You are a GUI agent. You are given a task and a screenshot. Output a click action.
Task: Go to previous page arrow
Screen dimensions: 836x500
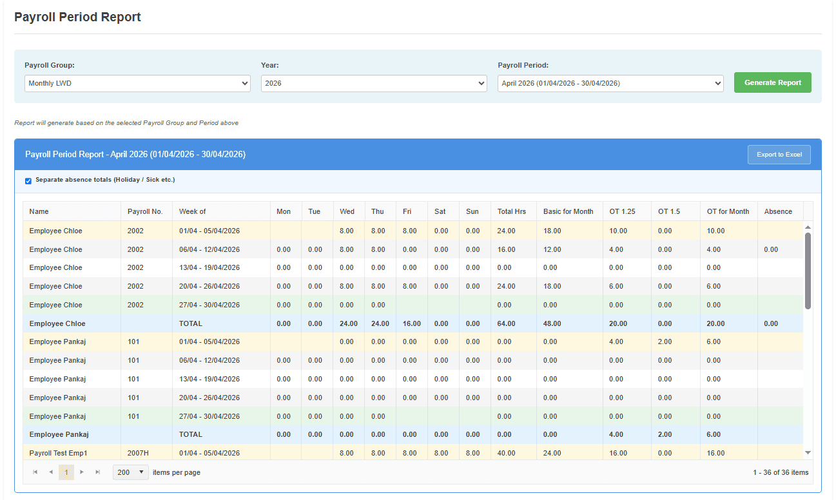coord(51,472)
